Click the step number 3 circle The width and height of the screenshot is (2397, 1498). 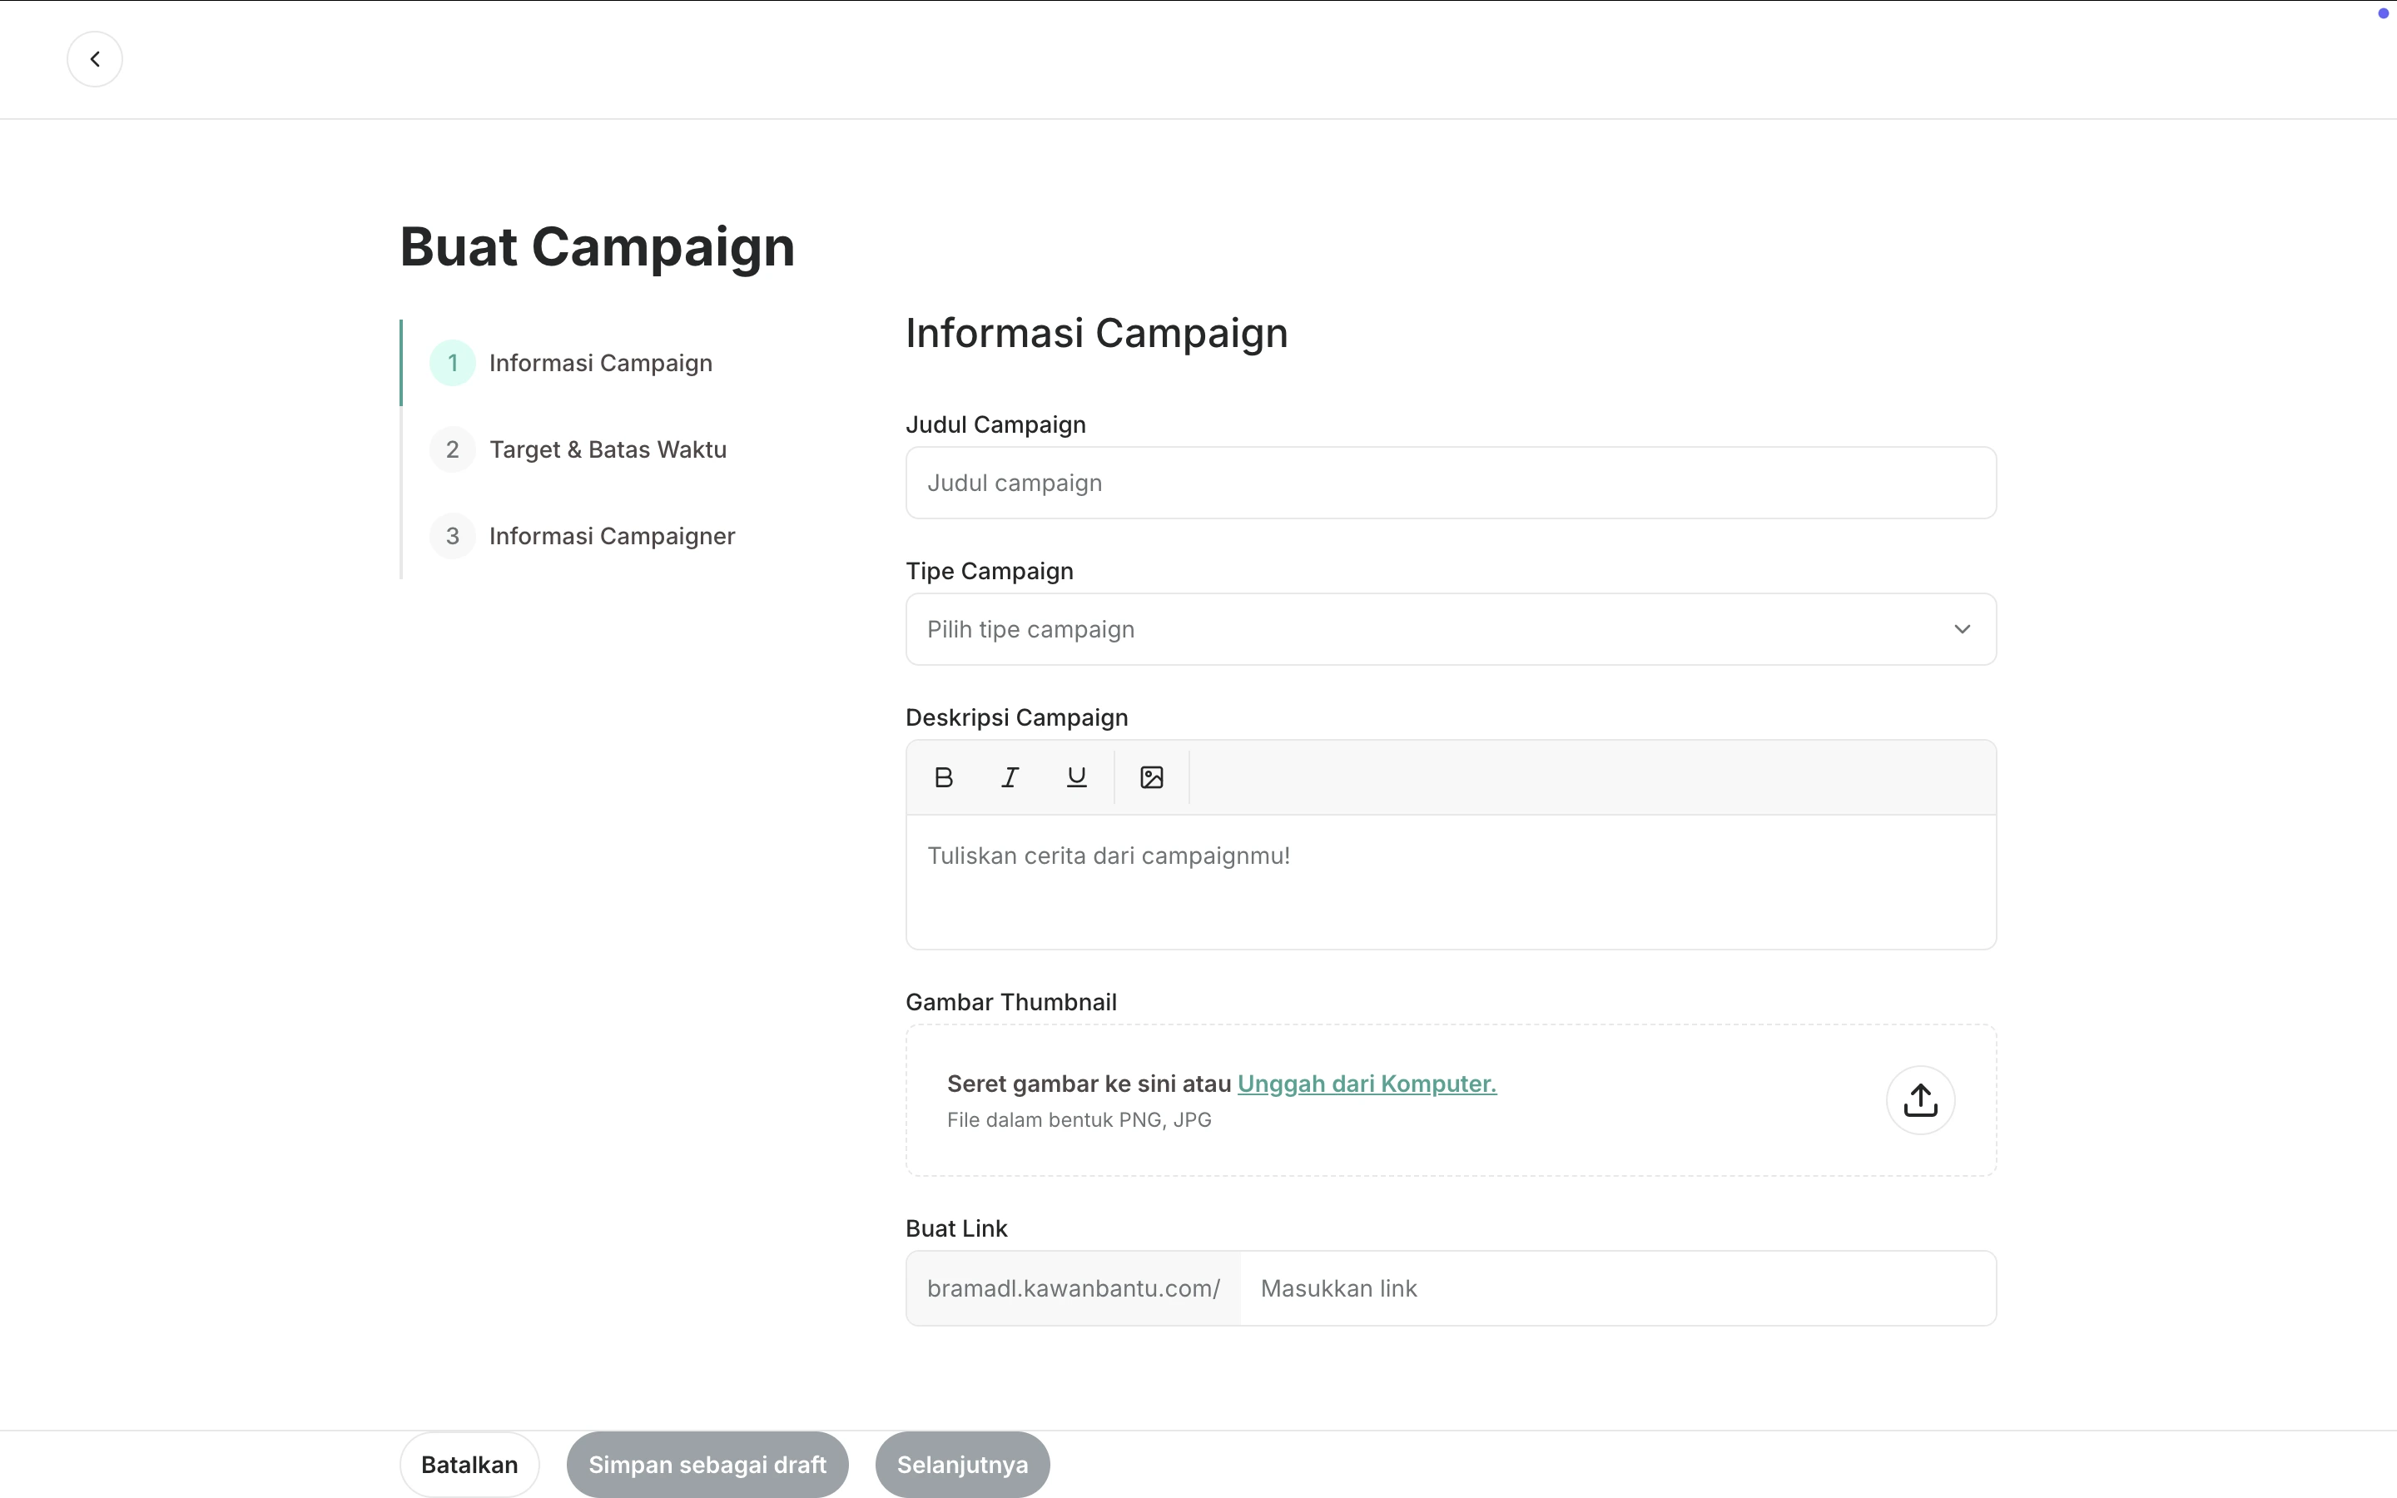pos(453,536)
